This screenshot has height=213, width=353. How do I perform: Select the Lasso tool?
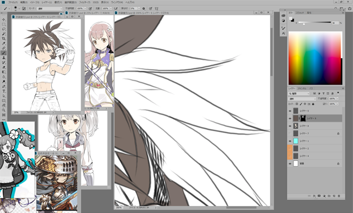click(4, 29)
